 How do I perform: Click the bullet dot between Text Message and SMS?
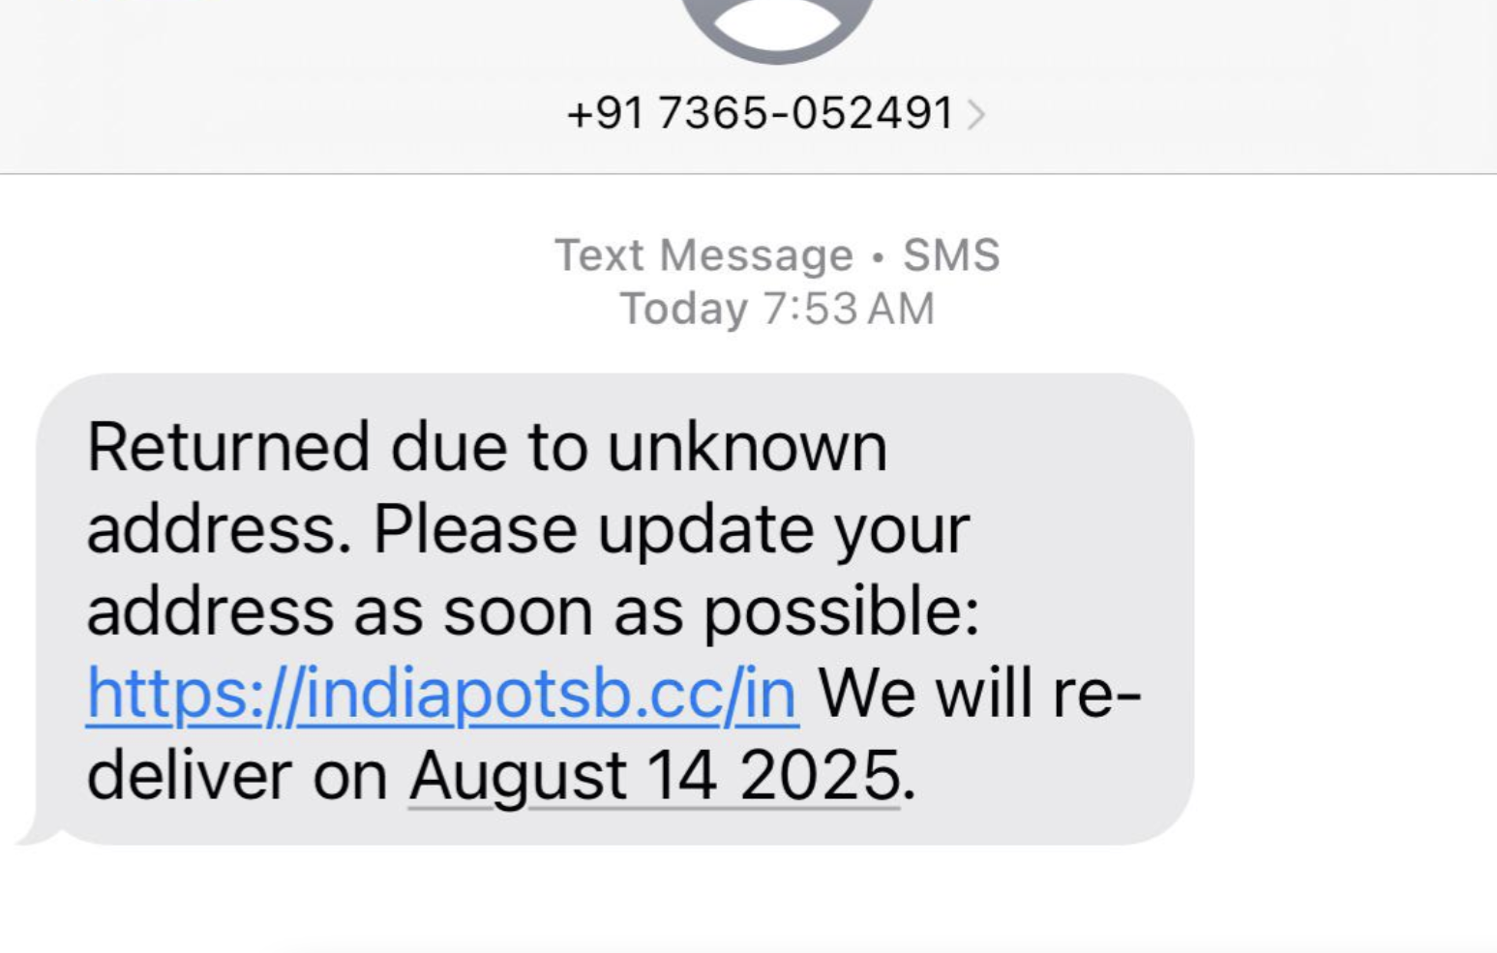(x=878, y=257)
